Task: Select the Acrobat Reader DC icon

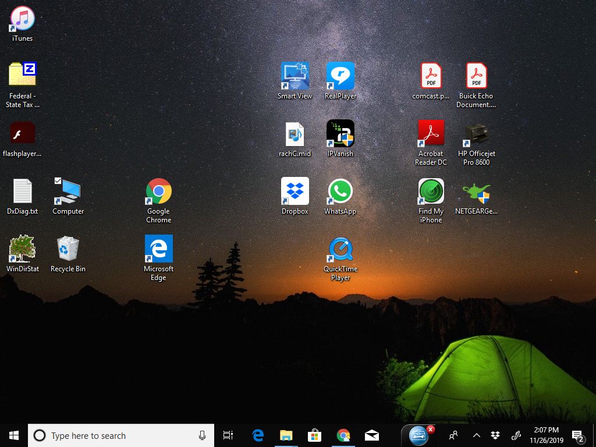Action: point(431,134)
